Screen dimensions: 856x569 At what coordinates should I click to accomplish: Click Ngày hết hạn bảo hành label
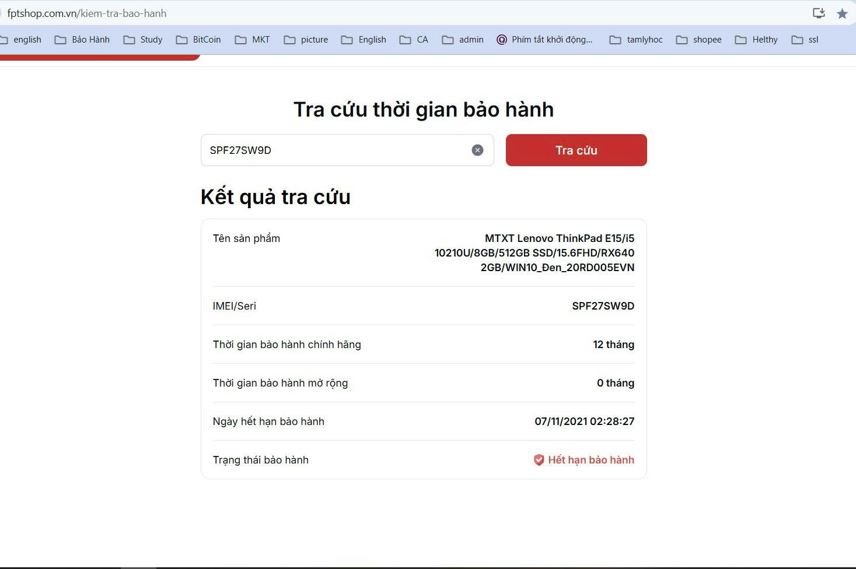coord(268,422)
